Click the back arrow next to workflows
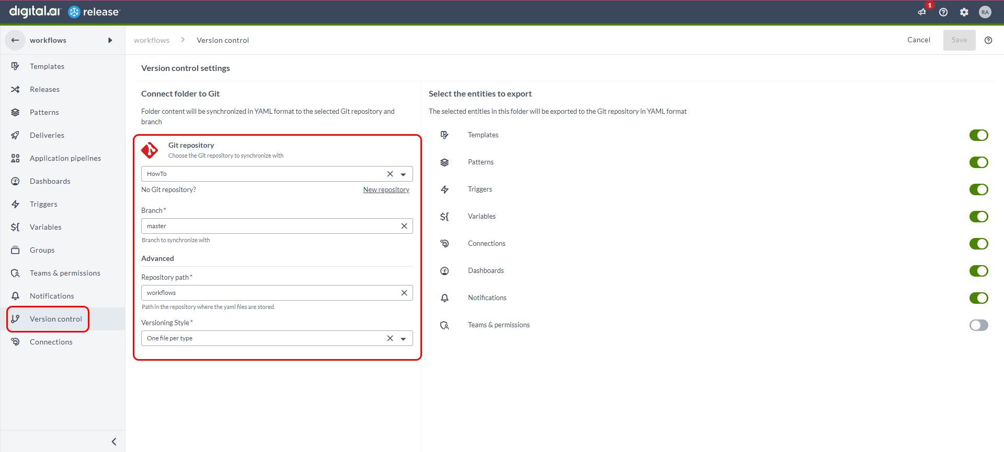The image size is (1004, 452). click(15, 40)
